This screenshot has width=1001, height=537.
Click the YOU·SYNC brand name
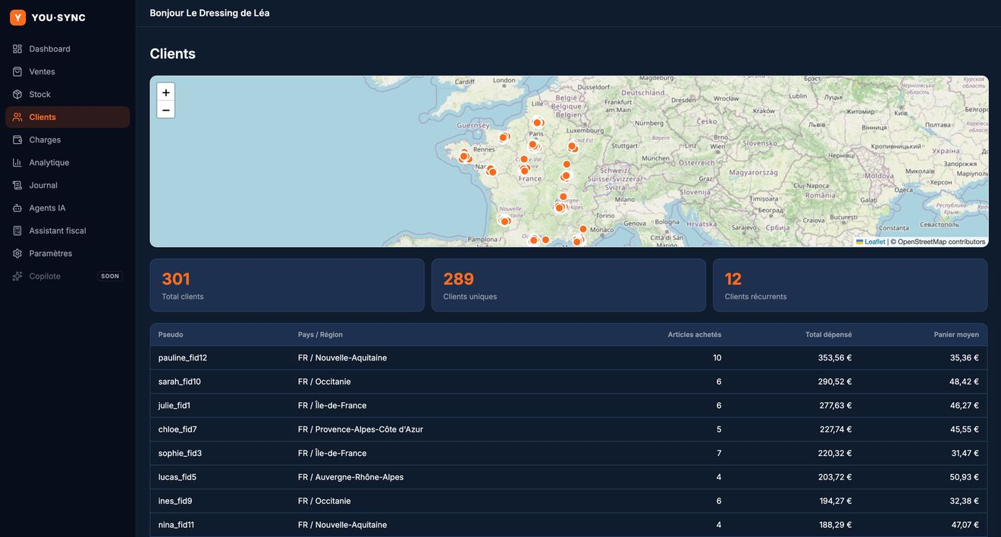click(58, 17)
